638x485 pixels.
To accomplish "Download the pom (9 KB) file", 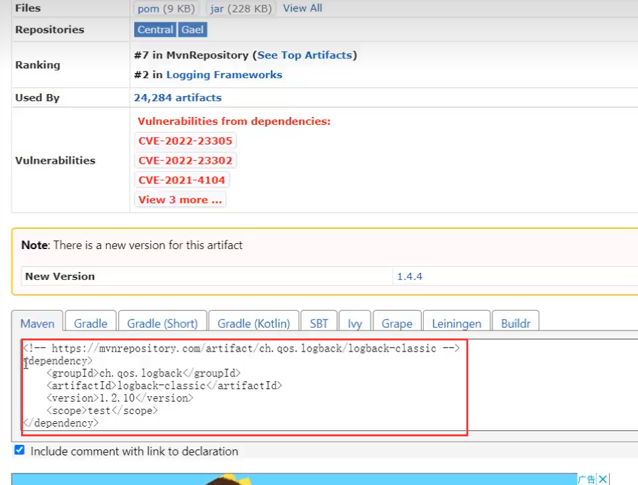I will click(x=166, y=9).
